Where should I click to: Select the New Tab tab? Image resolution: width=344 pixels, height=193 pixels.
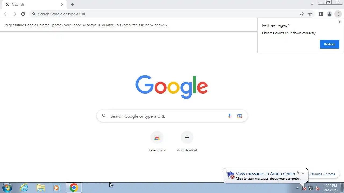34,5
